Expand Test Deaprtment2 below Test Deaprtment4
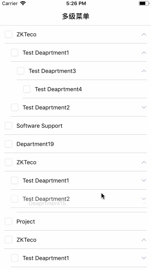 point(144,108)
